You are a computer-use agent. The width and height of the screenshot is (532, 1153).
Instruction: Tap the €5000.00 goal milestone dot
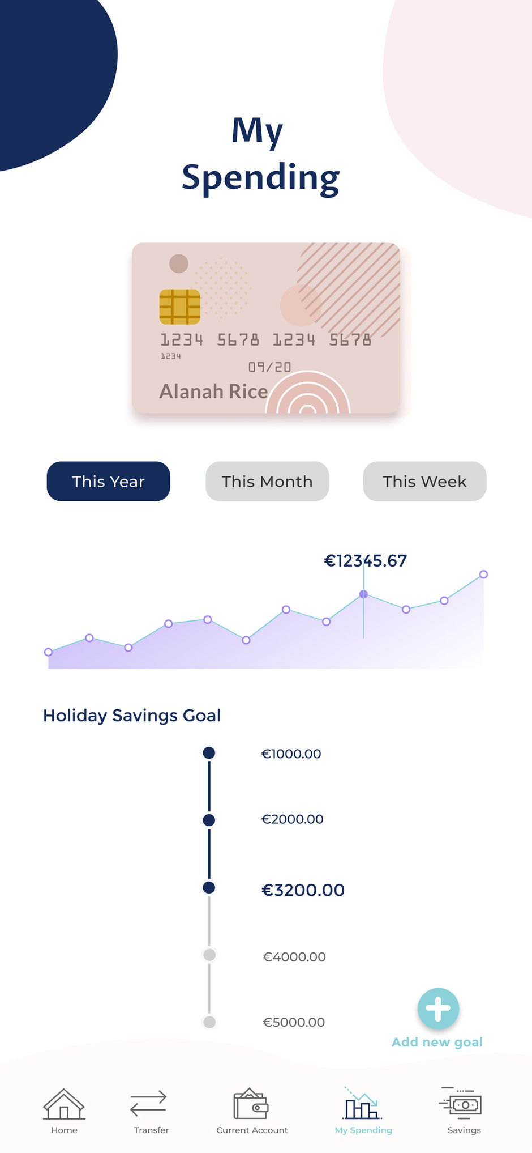209,1022
